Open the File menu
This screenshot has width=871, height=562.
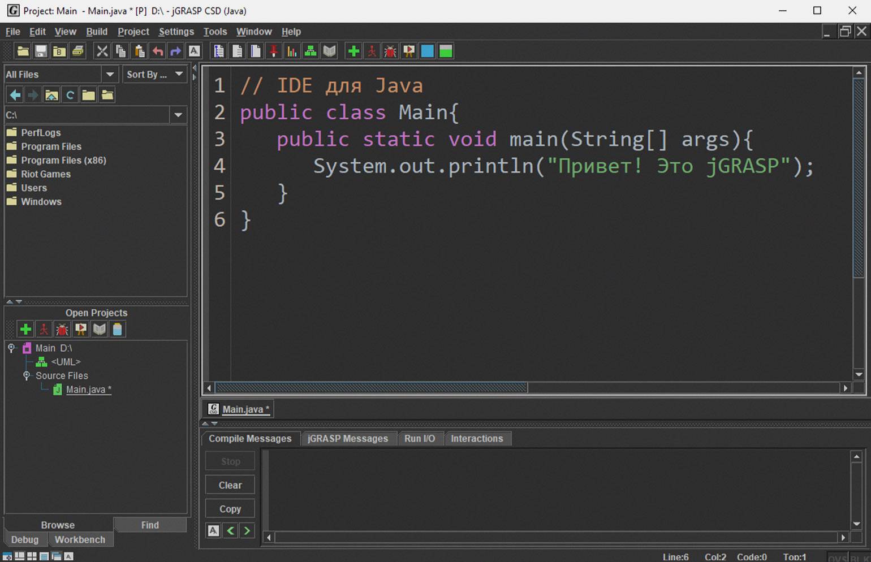point(12,32)
